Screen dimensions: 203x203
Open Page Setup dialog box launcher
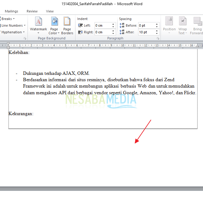click(25, 38)
